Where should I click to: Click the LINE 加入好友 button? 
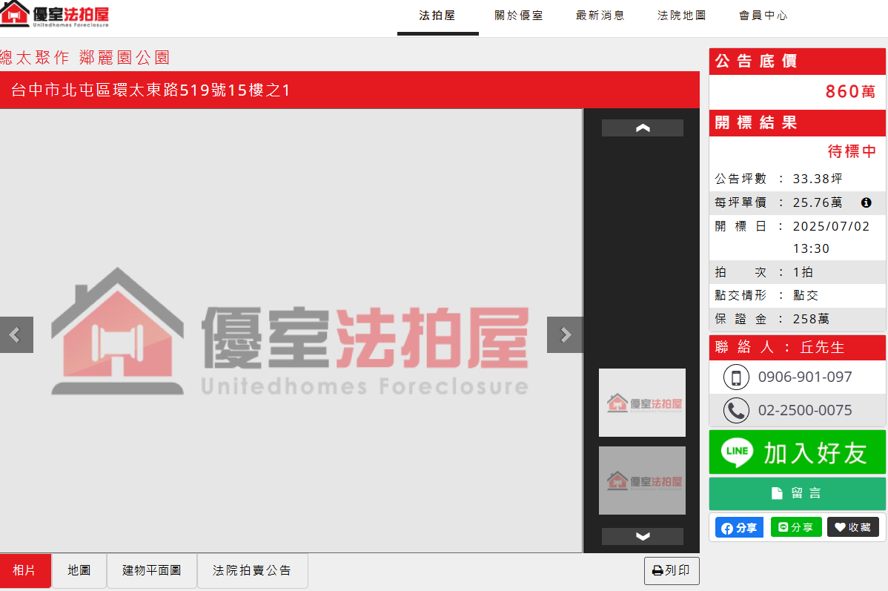click(x=798, y=452)
